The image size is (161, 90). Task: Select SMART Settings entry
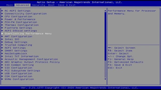(16, 51)
